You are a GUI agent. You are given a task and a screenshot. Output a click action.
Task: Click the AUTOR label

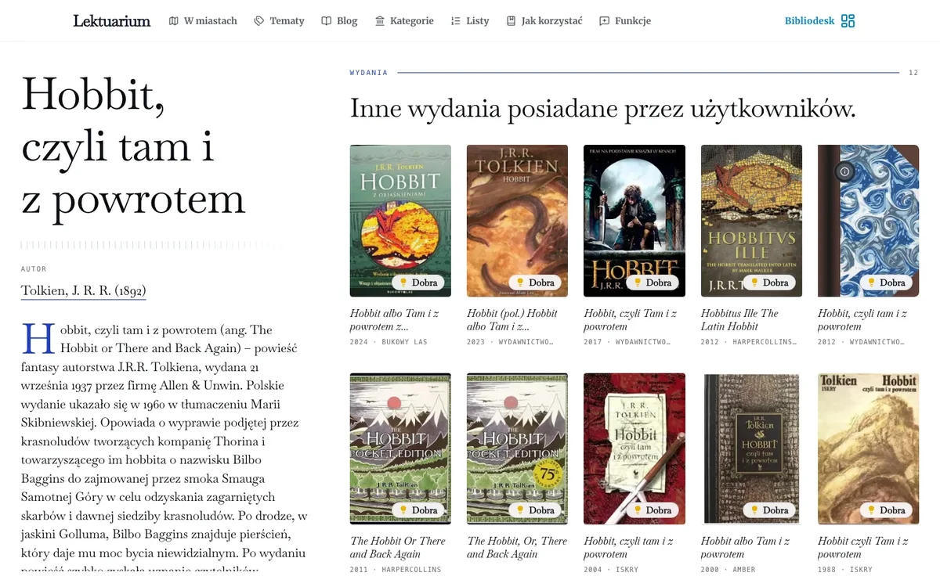(x=34, y=269)
